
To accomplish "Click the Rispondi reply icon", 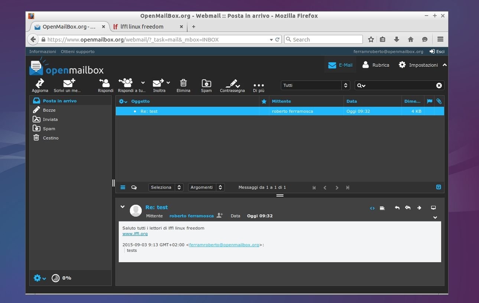I will click(x=105, y=84).
